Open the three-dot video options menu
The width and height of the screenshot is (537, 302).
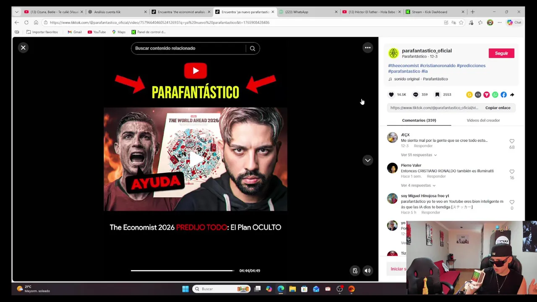pos(368,48)
